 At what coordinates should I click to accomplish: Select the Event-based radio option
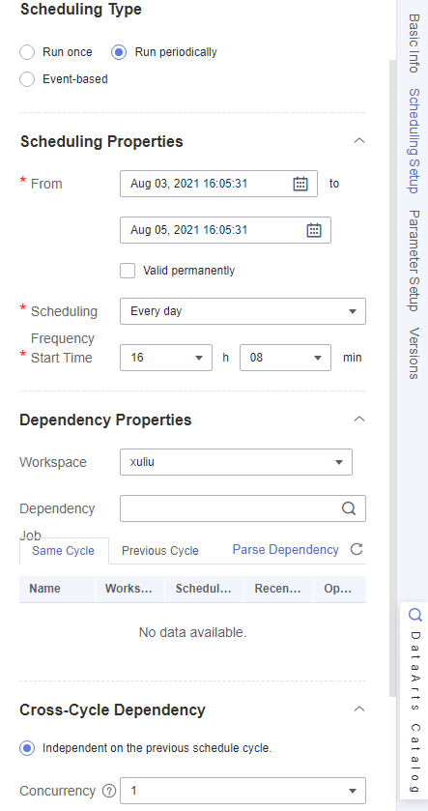[x=27, y=79]
